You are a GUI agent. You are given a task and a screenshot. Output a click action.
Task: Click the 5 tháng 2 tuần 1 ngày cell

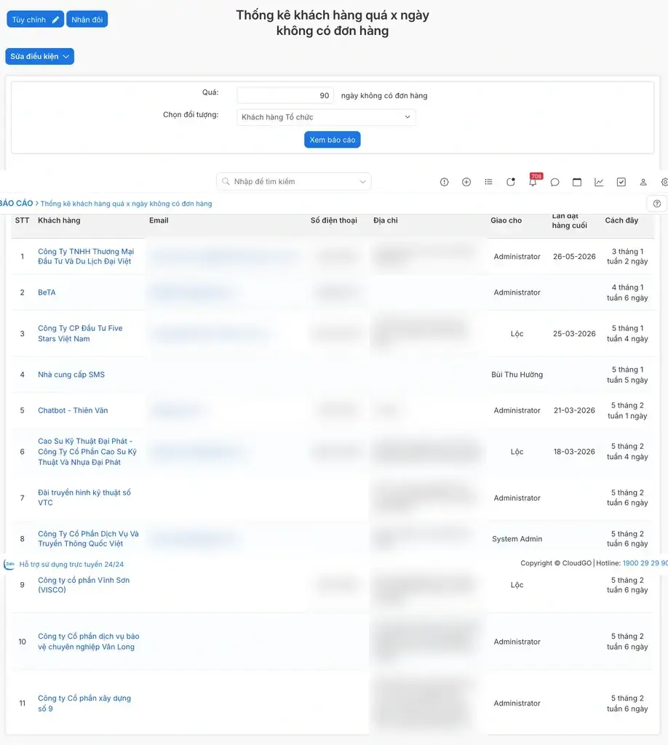click(x=628, y=410)
